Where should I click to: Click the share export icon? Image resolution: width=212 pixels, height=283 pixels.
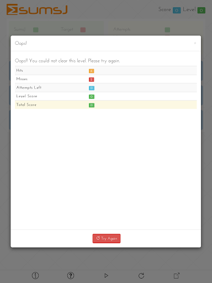click(177, 276)
